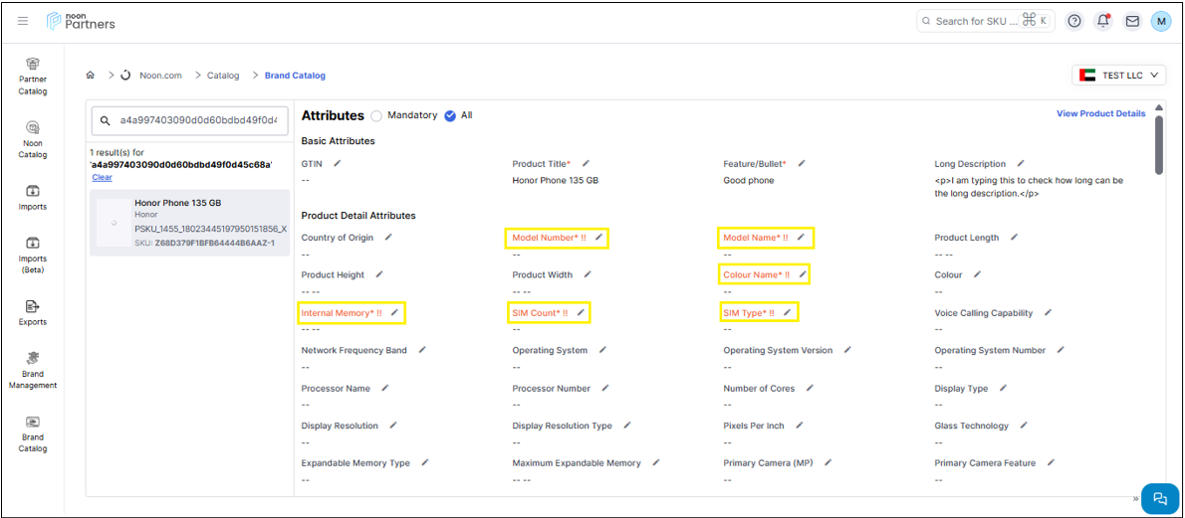The image size is (1185, 518).
Task: Expand the collapsed panel double-chevron
Action: click(1135, 498)
